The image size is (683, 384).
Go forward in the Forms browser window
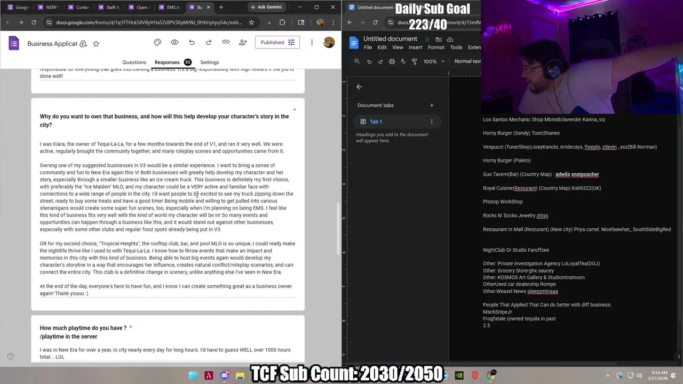tap(21, 22)
